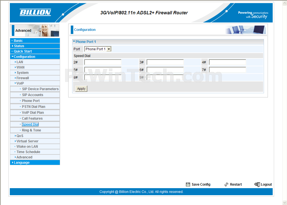This screenshot has height=205, width=287.
Task: Click the Restart icon
Action: click(x=226, y=184)
